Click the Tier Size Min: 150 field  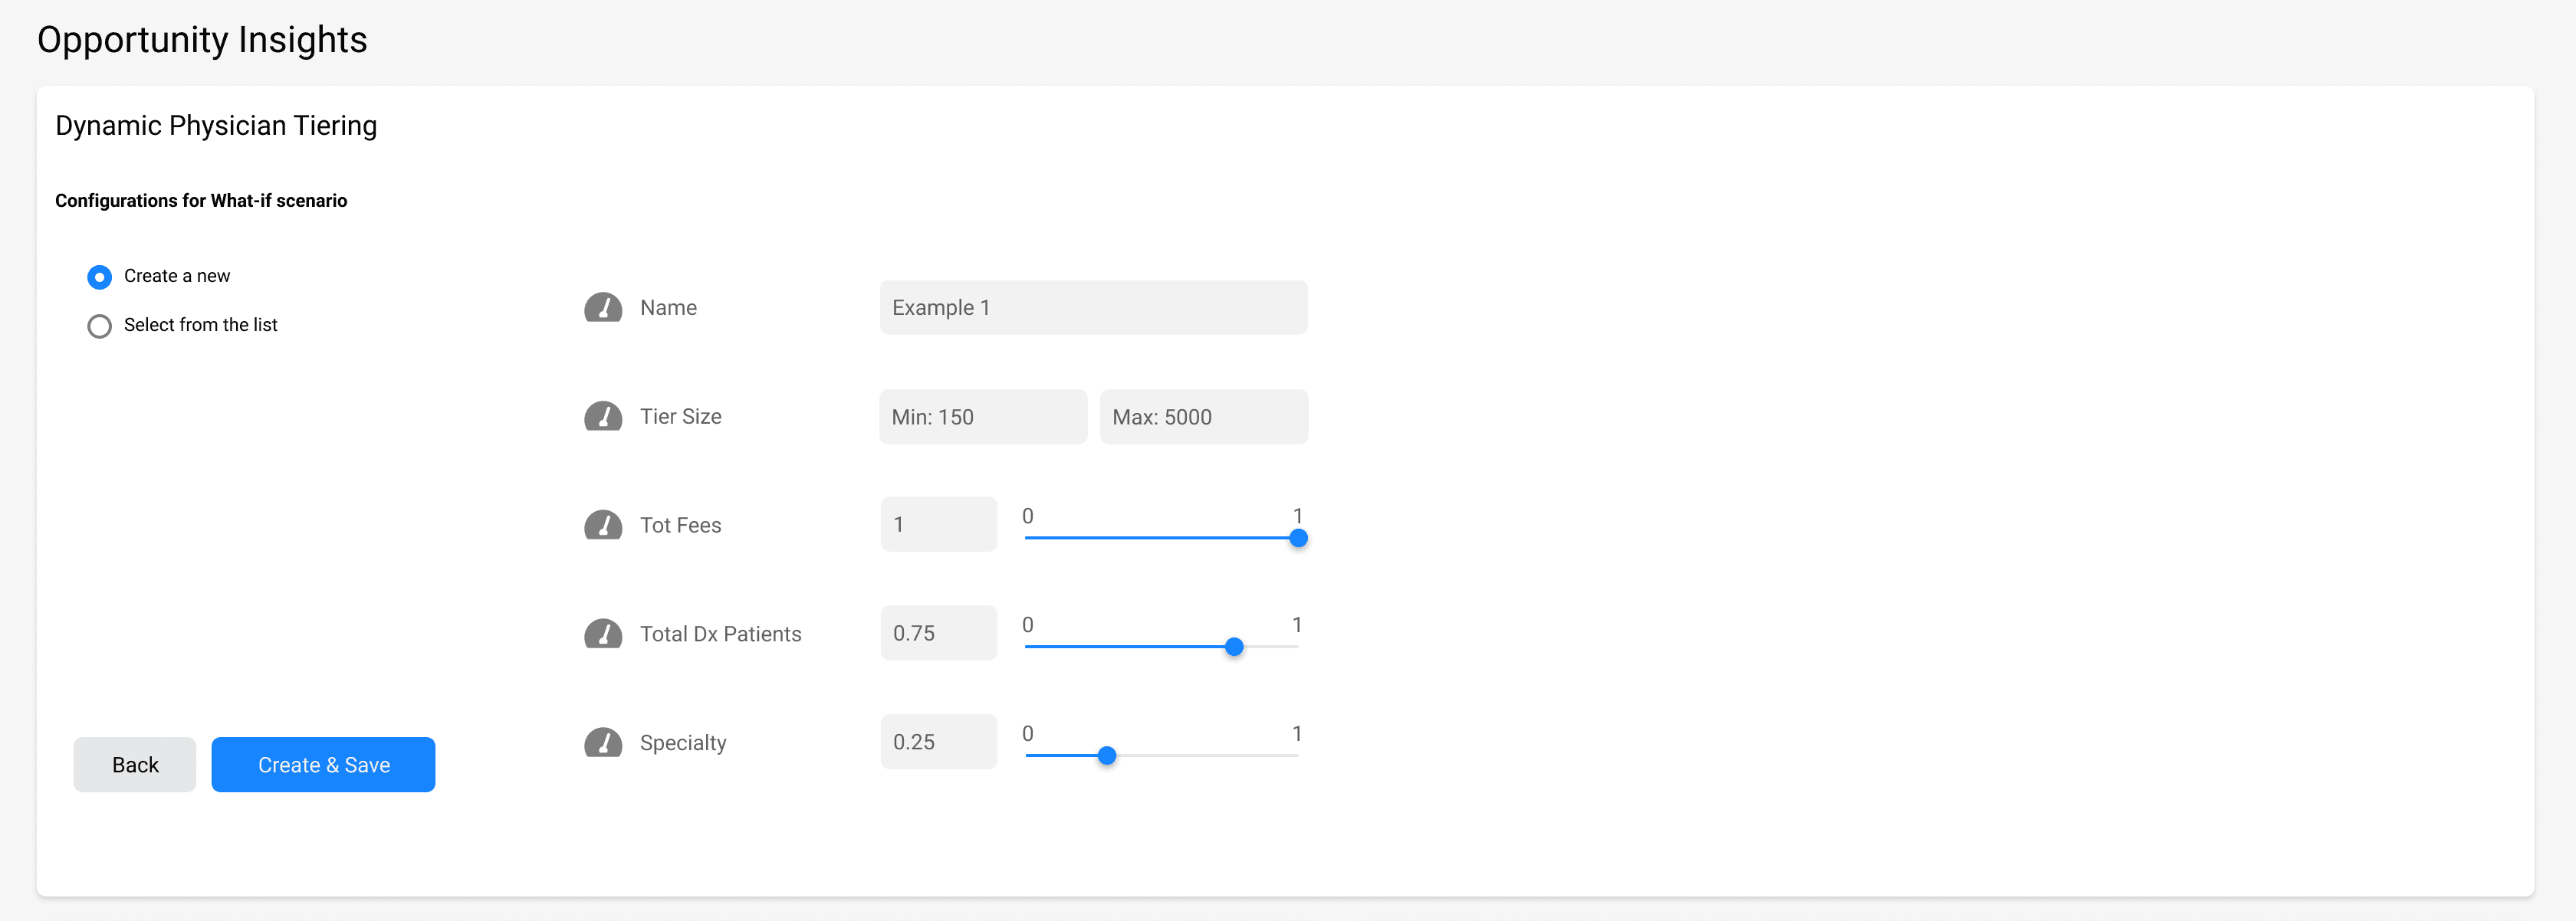coord(983,417)
